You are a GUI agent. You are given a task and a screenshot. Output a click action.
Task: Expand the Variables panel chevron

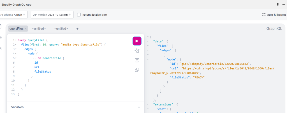click(x=139, y=107)
